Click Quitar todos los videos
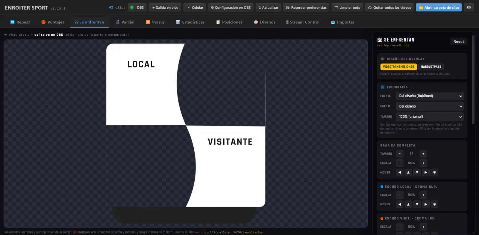Screen dimensions: 479x235 389,7
